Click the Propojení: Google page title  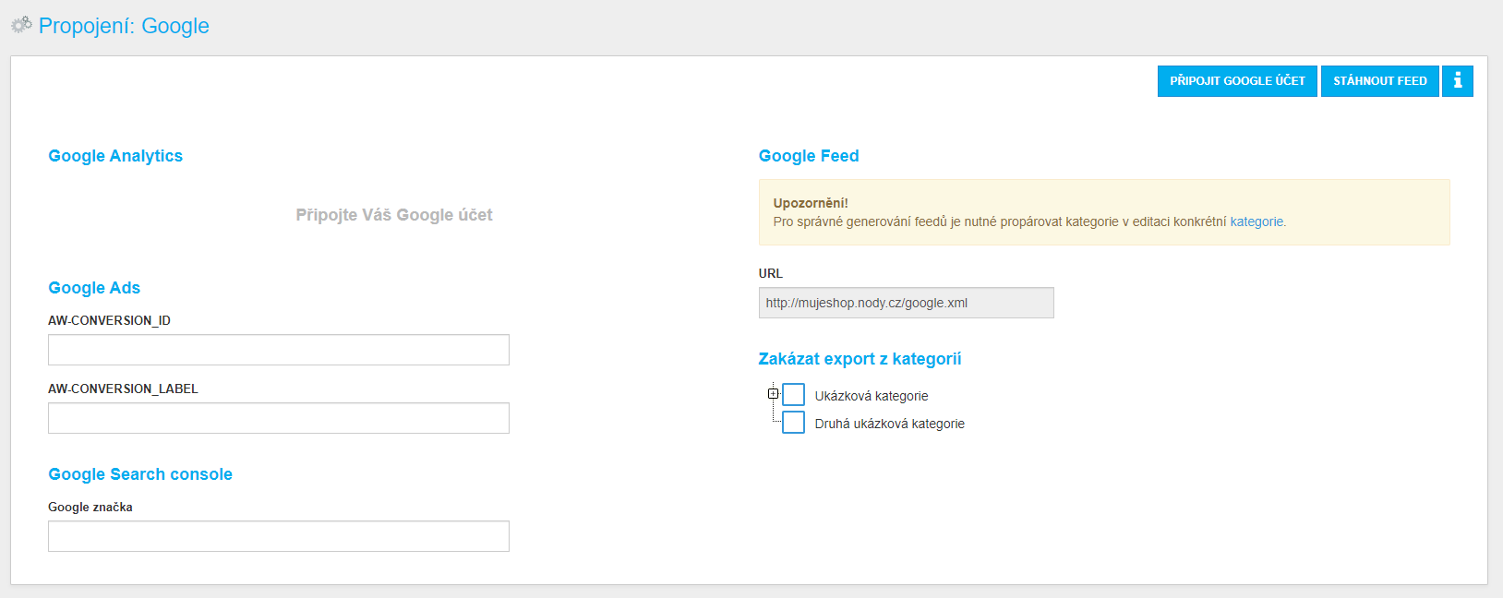pos(124,26)
